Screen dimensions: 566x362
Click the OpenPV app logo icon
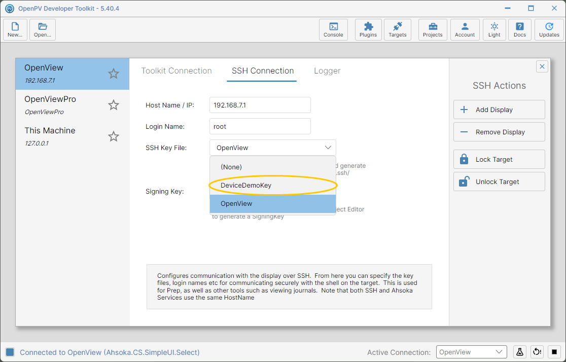[10, 8]
